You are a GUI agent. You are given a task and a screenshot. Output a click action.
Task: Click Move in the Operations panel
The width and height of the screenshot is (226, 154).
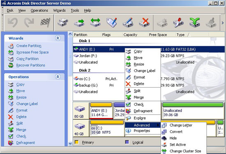[21, 91]
